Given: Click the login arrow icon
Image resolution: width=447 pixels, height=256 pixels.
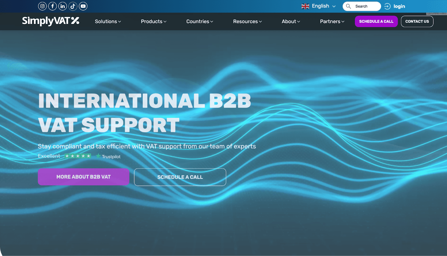Looking at the screenshot, I should pyautogui.click(x=387, y=6).
